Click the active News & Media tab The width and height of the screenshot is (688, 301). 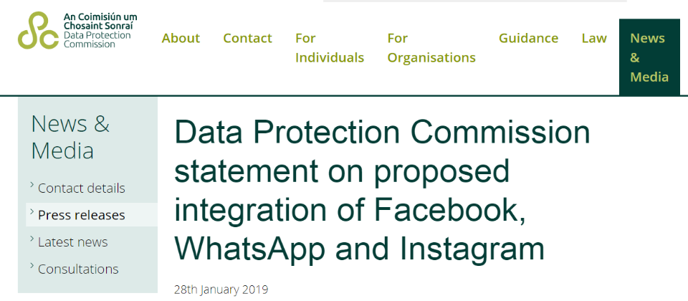tap(649, 57)
